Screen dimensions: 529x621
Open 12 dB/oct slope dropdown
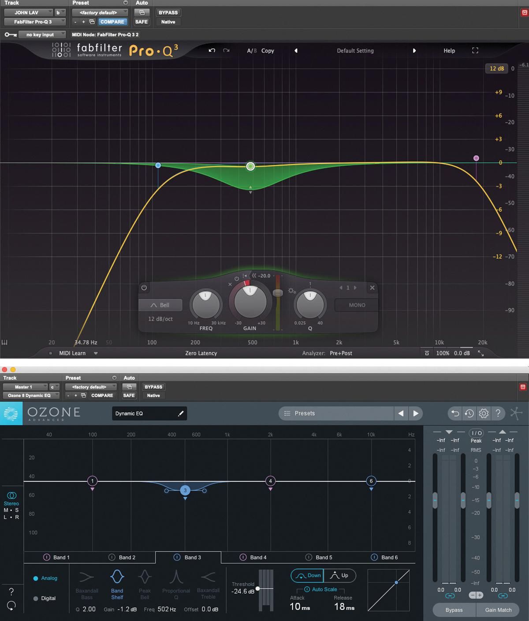tap(160, 319)
